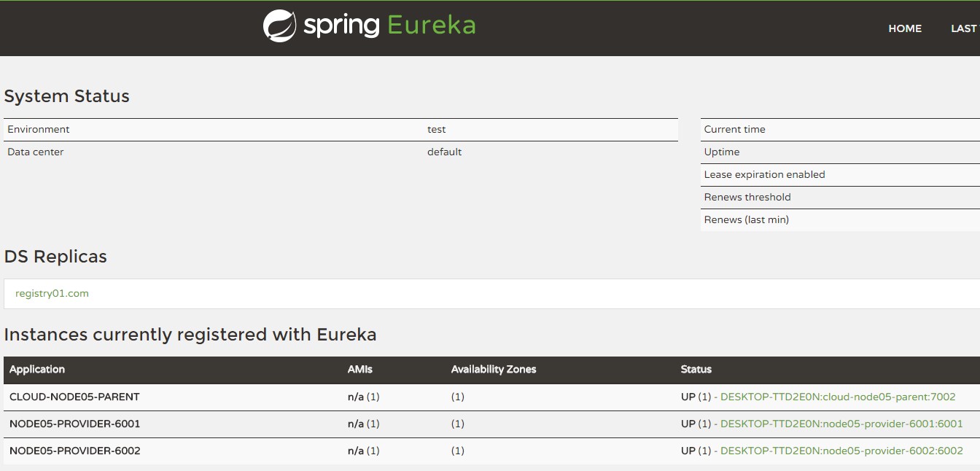
Task: Open node05-provider-6002:6002 instance link
Action: 843,451
